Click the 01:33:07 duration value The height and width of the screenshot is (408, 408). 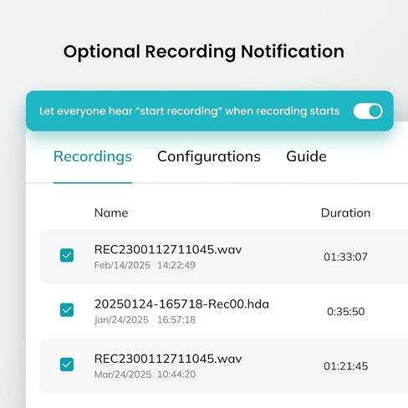tap(345, 257)
